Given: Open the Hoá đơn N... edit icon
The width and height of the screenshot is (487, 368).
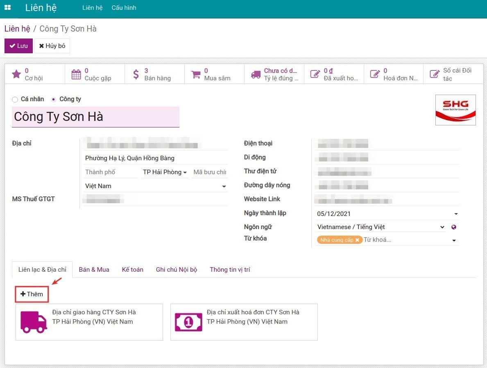Looking at the screenshot, I should tap(375, 74).
